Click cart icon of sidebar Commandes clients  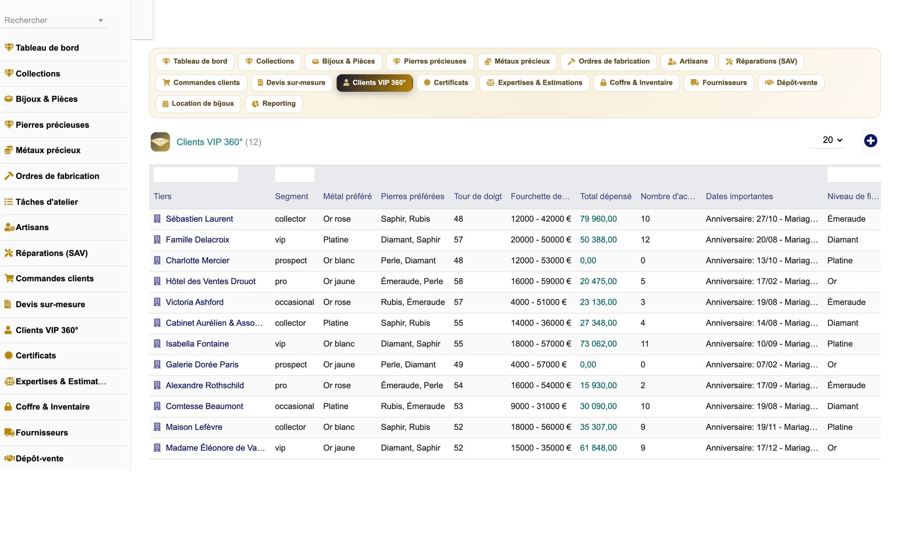(x=9, y=278)
